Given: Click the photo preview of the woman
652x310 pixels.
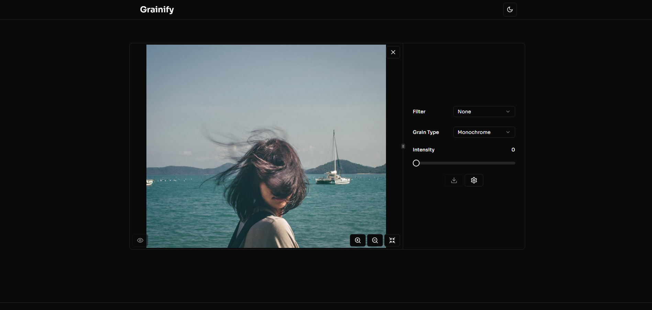Looking at the screenshot, I should pyautogui.click(x=266, y=146).
